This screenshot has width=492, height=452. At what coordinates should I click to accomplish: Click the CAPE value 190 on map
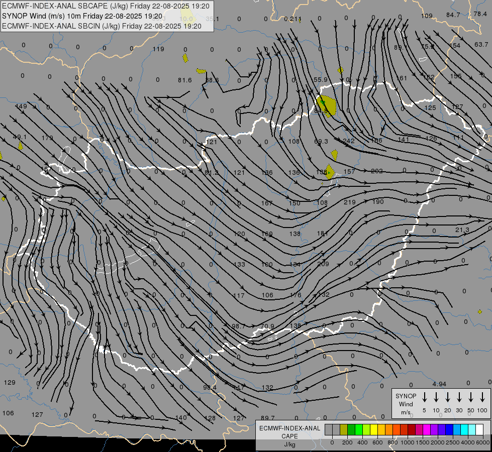click(378, 202)
